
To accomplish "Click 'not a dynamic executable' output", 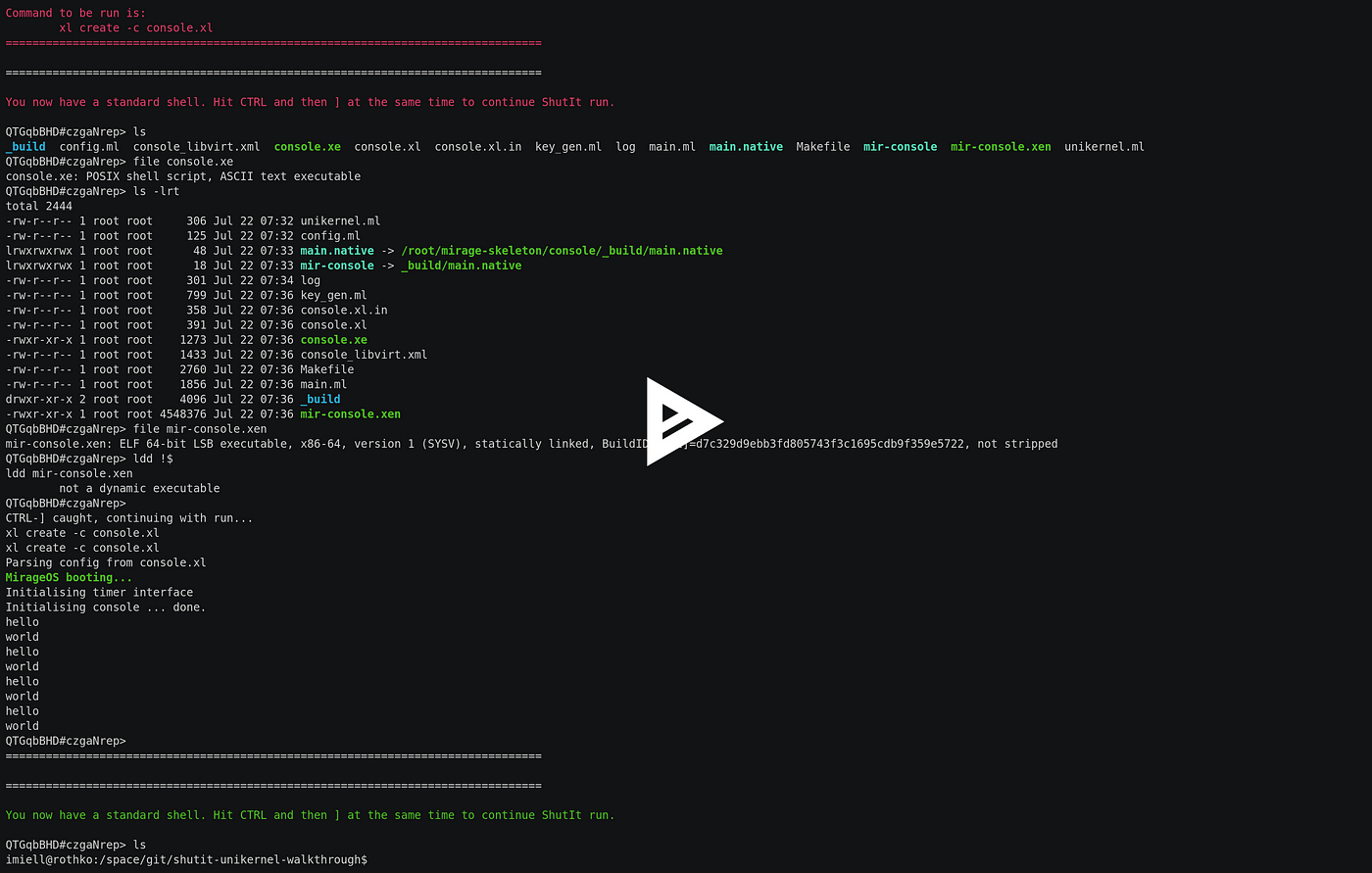I will [139, 488].
